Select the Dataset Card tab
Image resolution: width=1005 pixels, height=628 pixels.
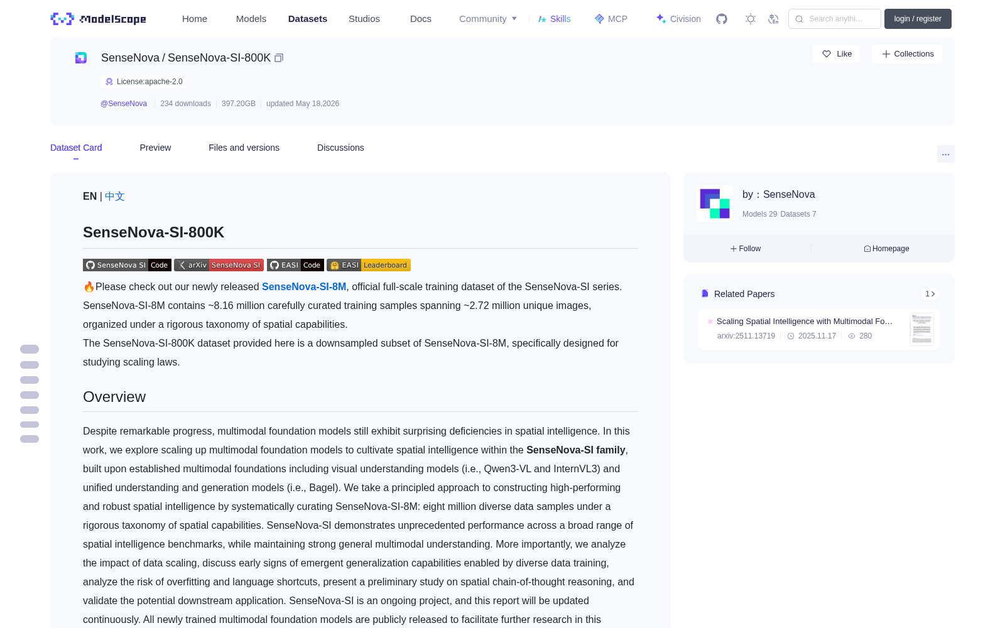click(x=76, y=148)
